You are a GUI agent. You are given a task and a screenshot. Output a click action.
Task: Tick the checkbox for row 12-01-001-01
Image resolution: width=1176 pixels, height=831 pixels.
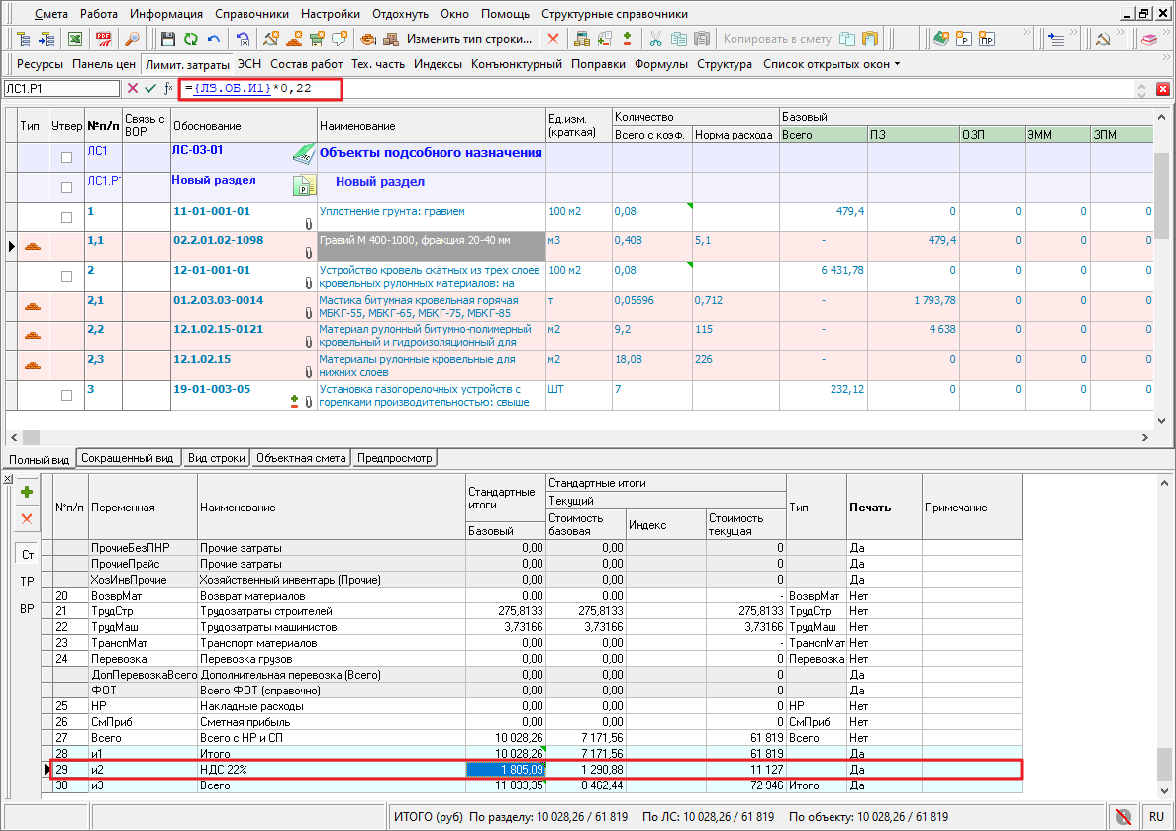click(x=67, y=276)
